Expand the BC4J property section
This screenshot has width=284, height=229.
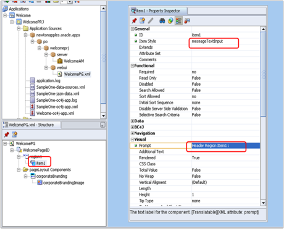coord(133,127)
